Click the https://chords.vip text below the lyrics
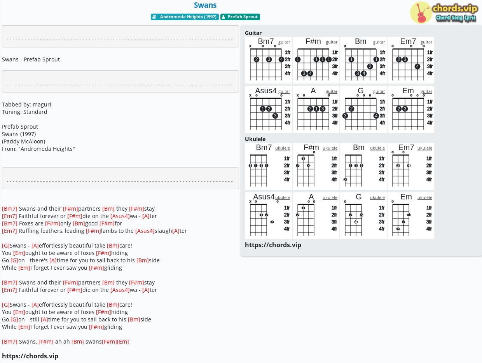This screenshot has width=482, height=363. pos(30,356)
